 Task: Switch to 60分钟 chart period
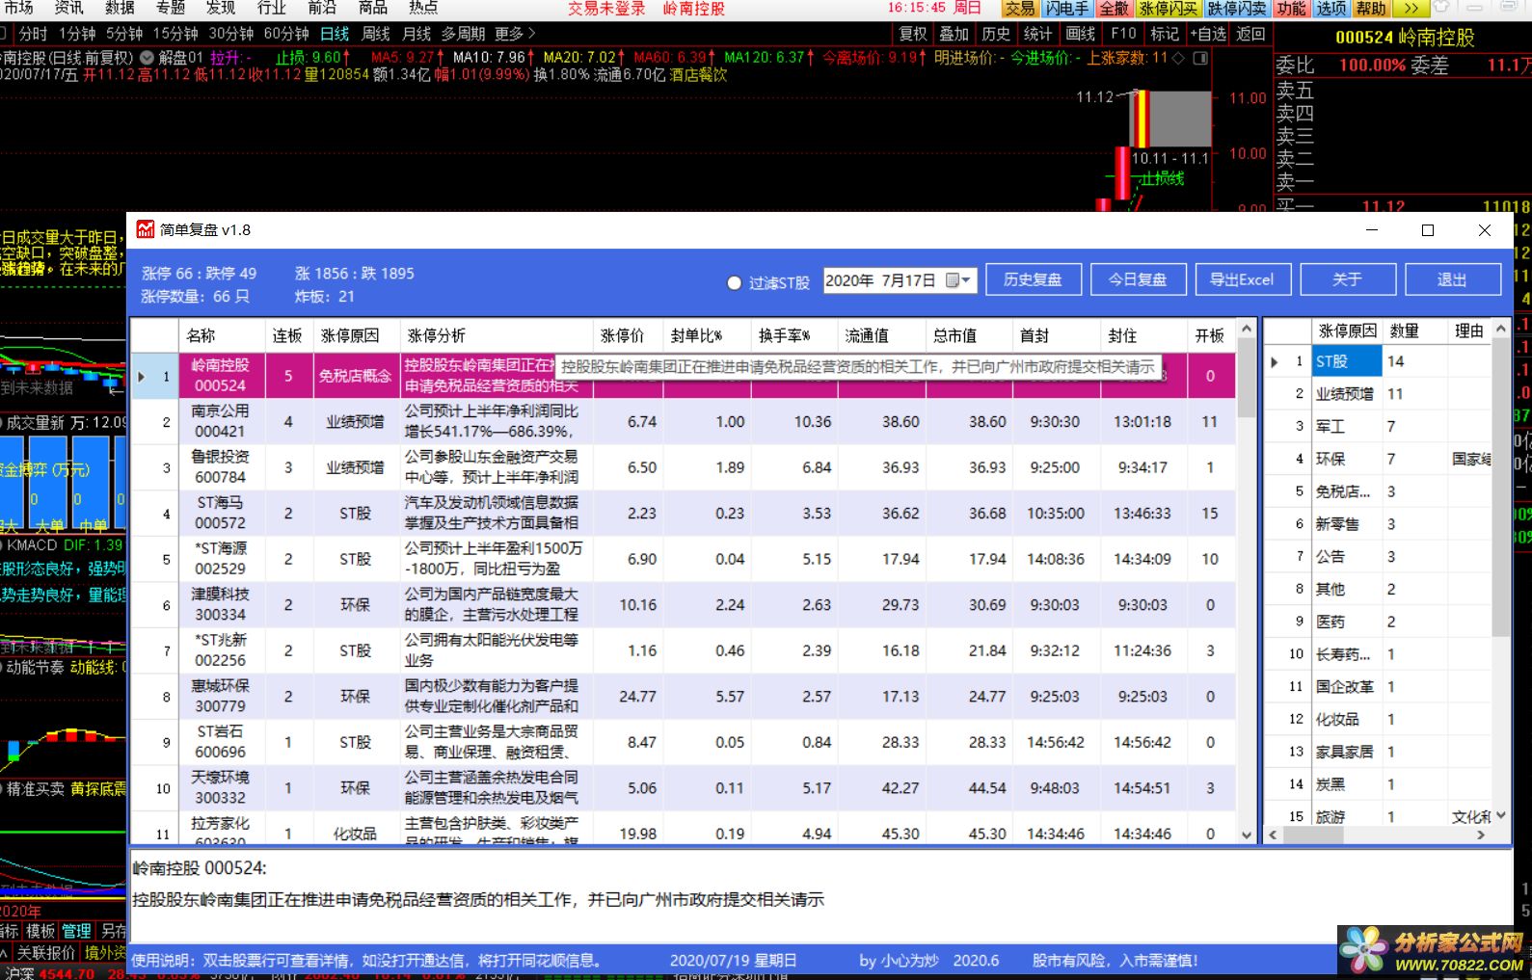click(286, 34)
